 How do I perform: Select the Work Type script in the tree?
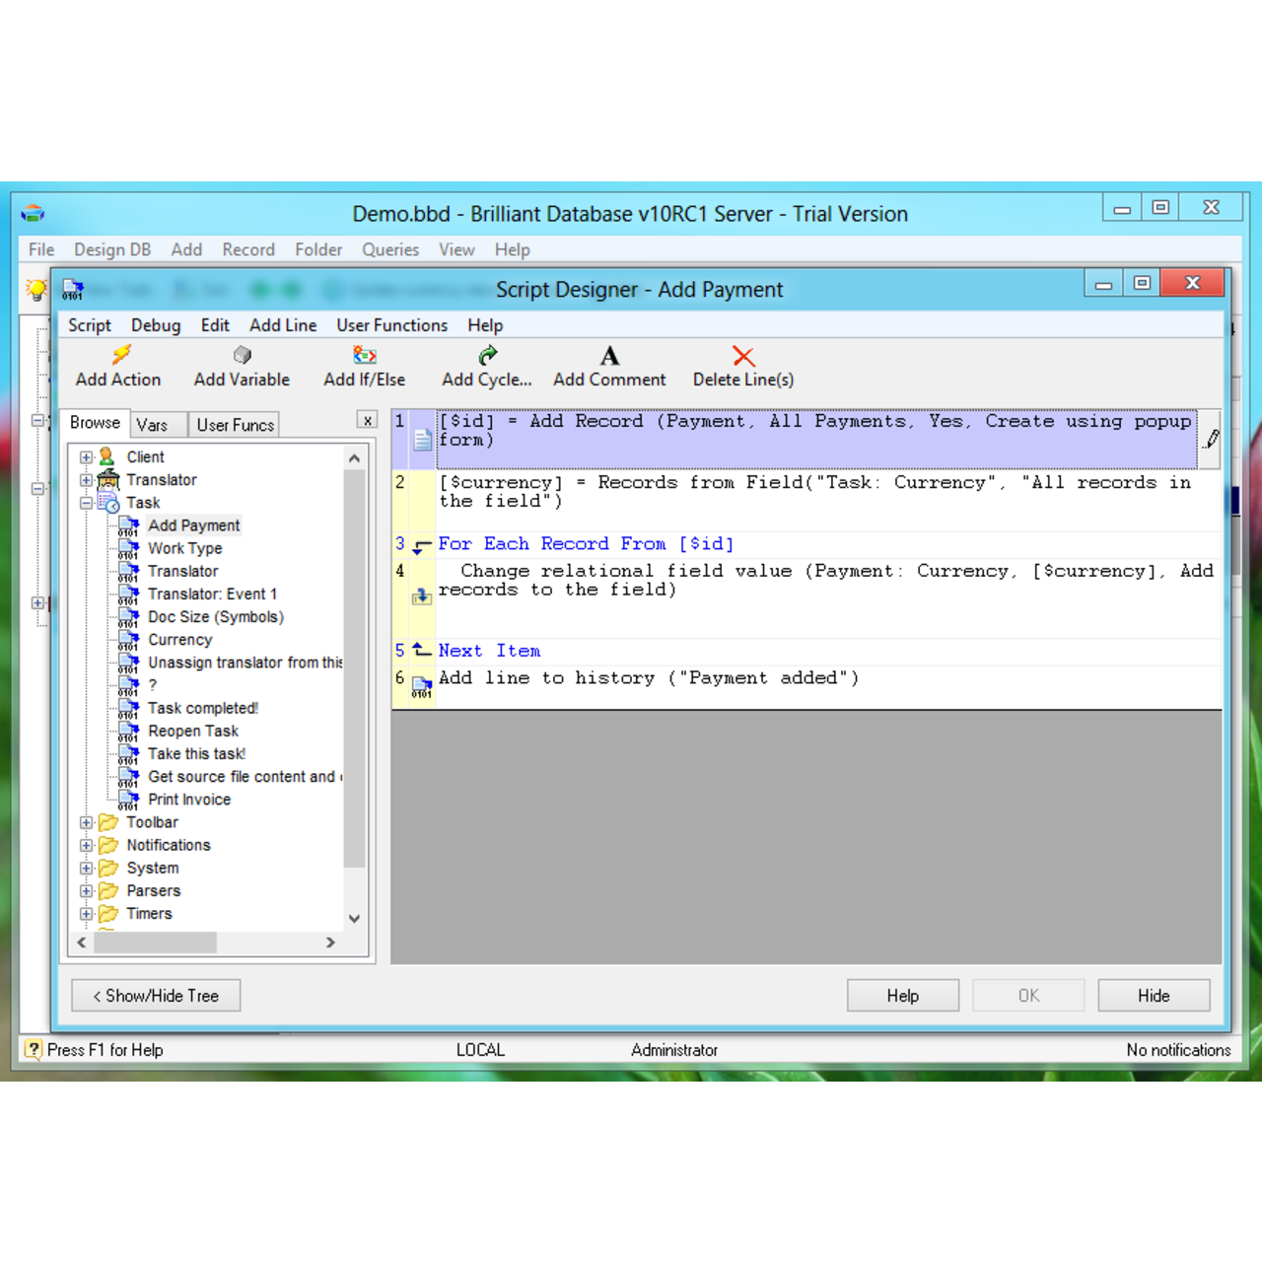click(185, 548)
